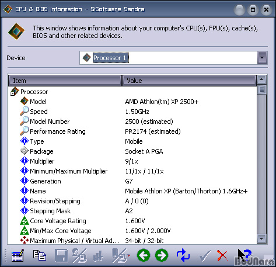The height and width of the screenshot is (267, 276).
Task: Click the green back arrow button
Action: tap(144, 255)
